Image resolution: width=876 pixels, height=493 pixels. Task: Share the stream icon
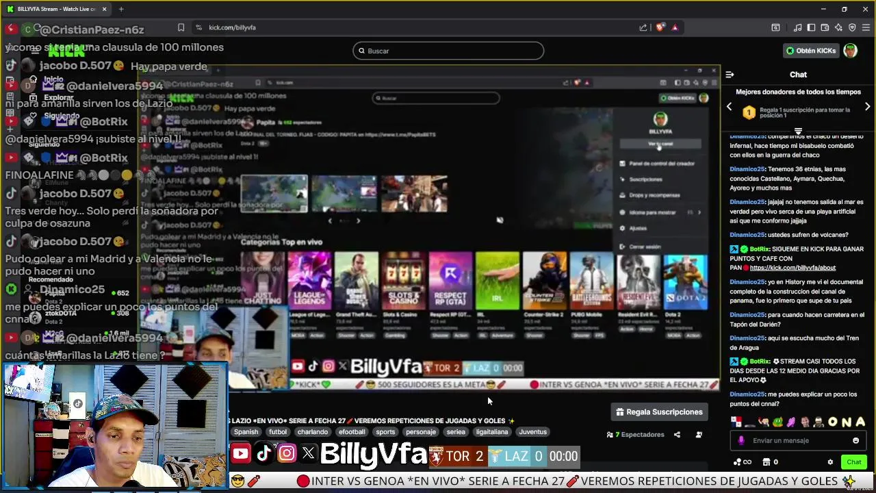(677, 435)
